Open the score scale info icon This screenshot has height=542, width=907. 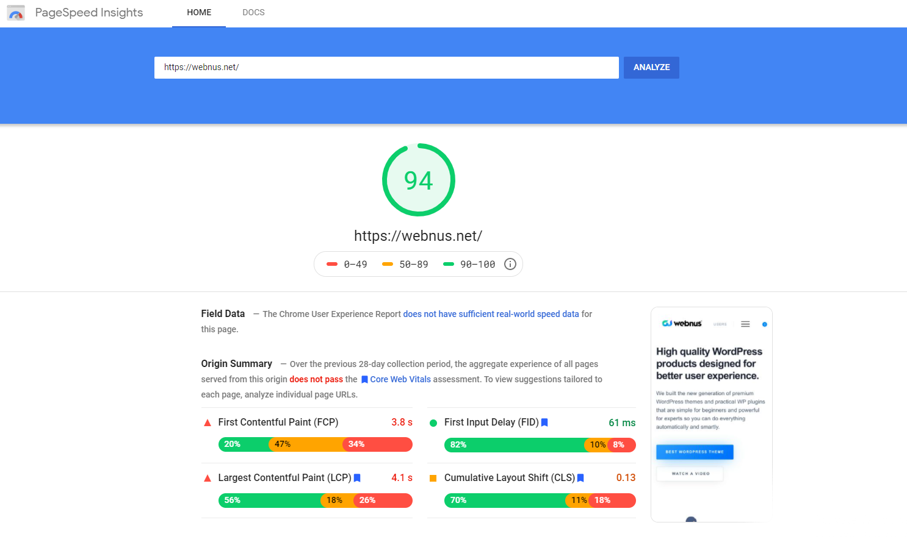point(510,264)
